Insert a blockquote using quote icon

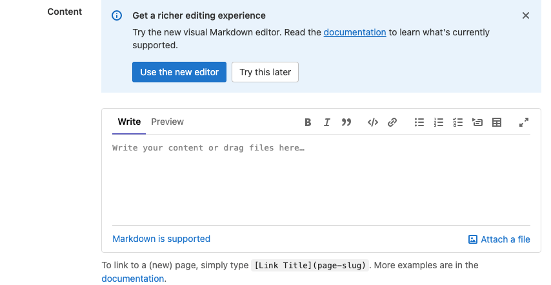tap(346, 122)
